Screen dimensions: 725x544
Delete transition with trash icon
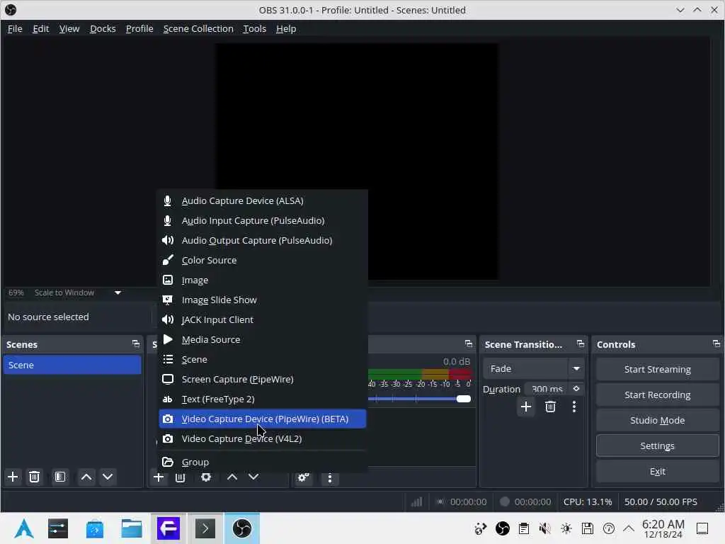tap(550, 407)
